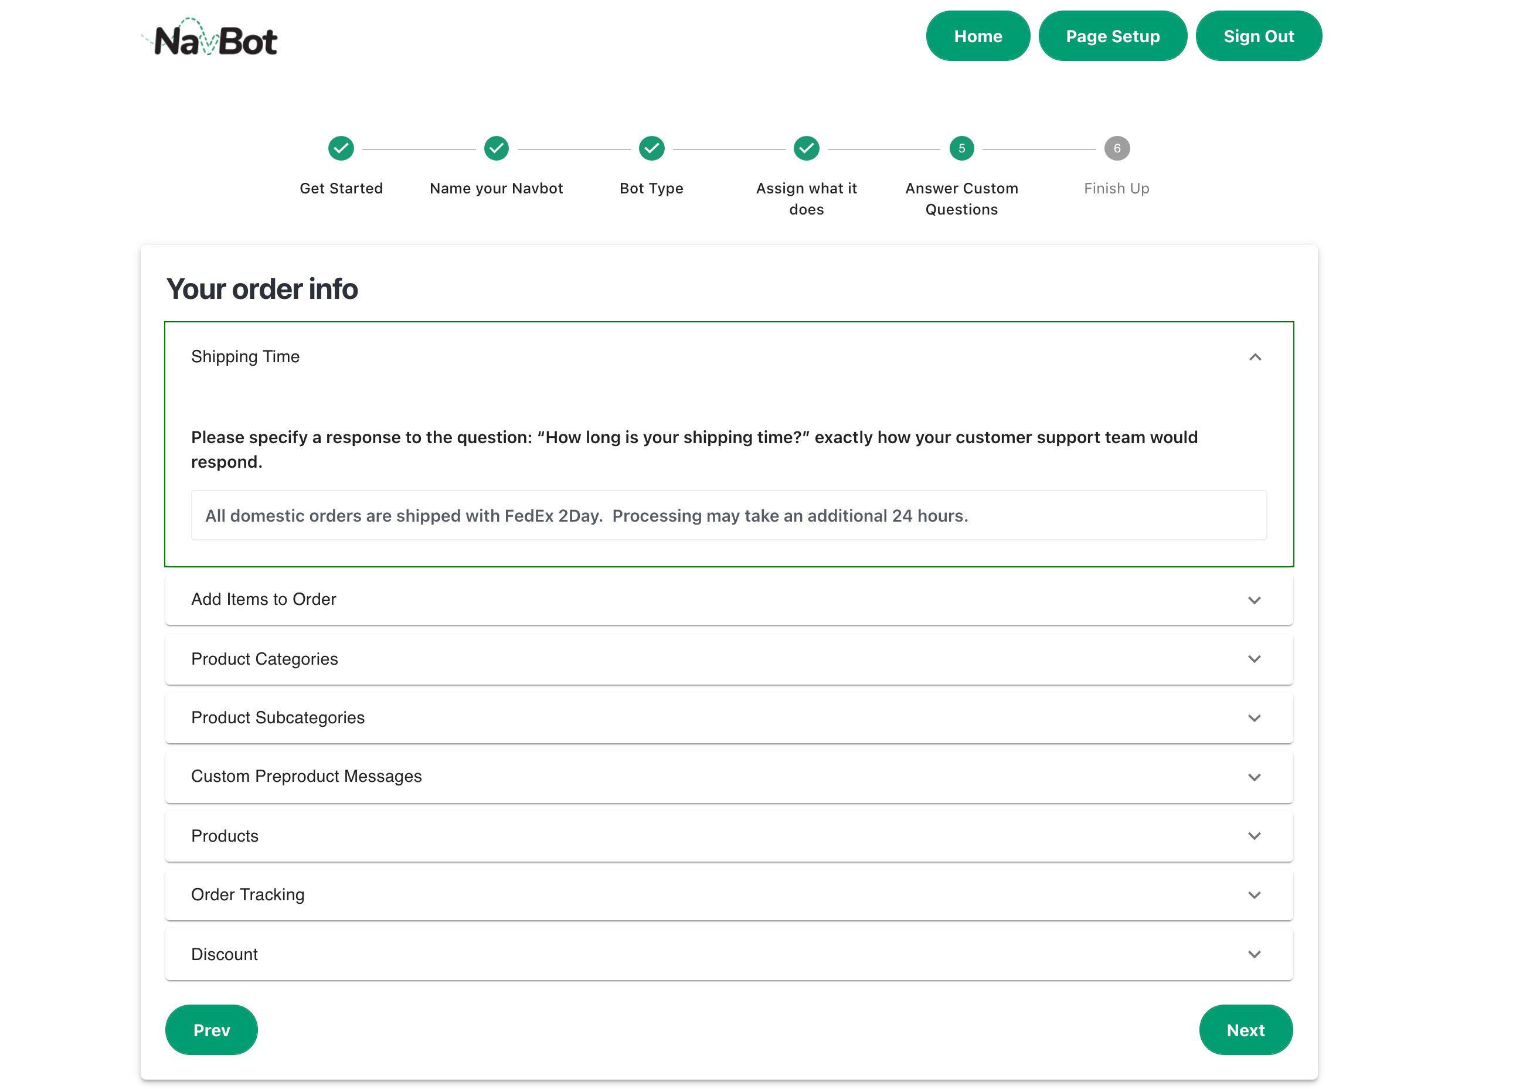Collapse the Shipping Time section chevron
This screenshot has height=1089, width=1516.
[1255, 358]
